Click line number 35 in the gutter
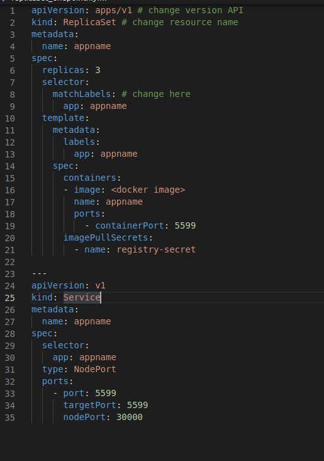This screenshot has width=324, height=461. tap(9, 418)
